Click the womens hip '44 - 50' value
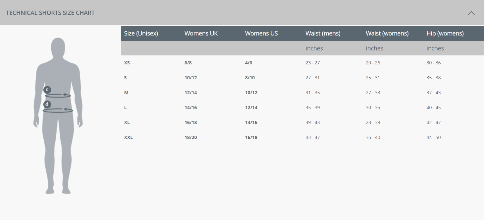This screenshot has width=486, height=220. [x=433, y=137]
